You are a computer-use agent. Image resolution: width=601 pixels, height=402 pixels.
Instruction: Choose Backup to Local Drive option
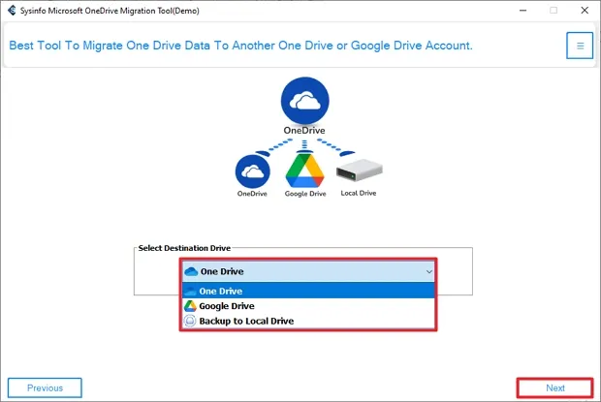pyautogui.click(x=308, y=321)
